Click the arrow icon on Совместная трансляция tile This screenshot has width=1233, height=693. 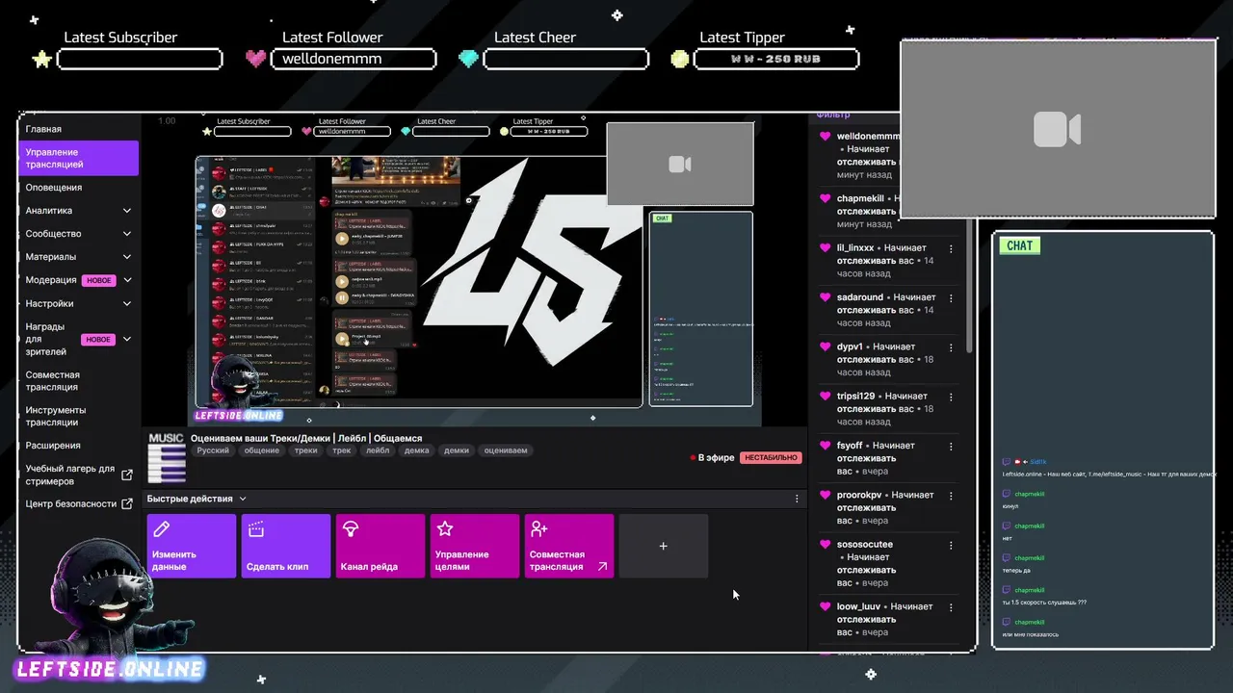pos(602,567)
